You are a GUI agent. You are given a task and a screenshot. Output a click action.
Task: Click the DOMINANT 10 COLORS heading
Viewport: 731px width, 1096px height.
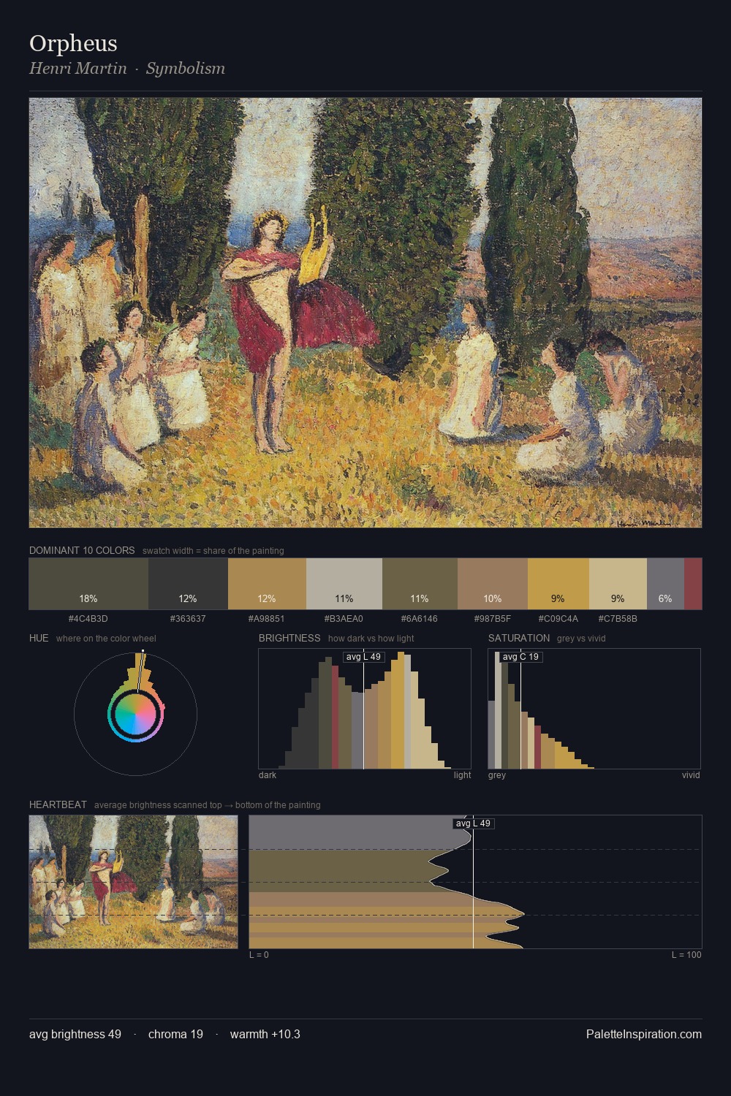tap(82, 550)
